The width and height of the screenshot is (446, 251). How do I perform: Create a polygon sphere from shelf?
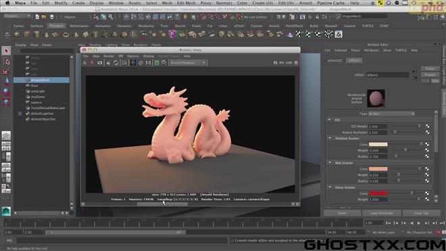tap(17, 35)
